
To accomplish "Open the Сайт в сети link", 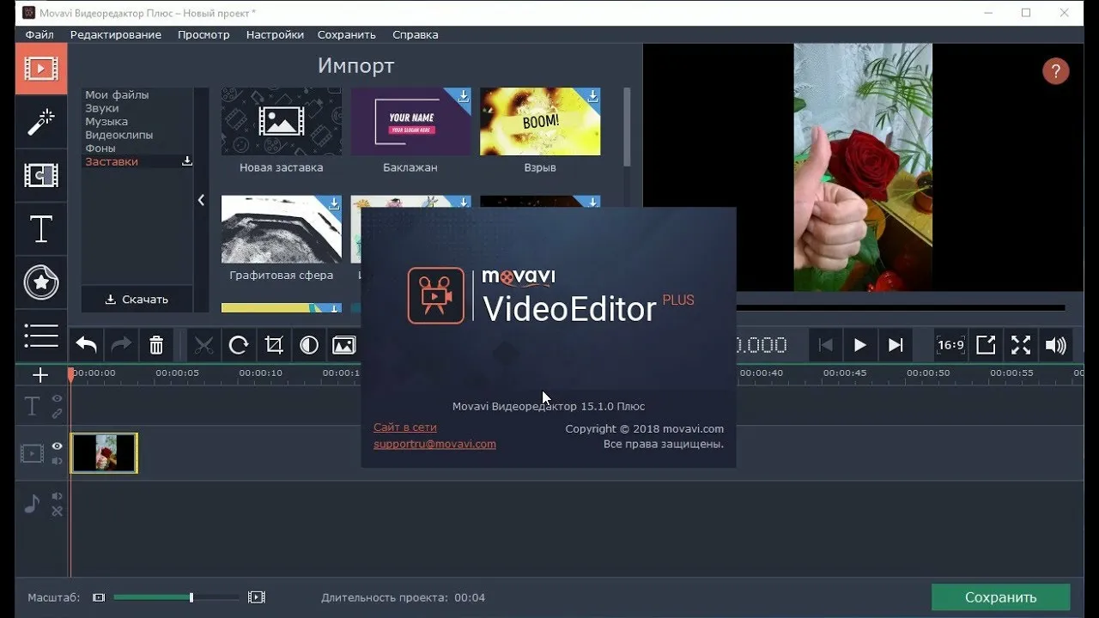I will click(405, 427).
